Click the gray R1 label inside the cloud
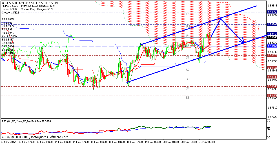This screenshot has width=277, height=144. [188, 36]
